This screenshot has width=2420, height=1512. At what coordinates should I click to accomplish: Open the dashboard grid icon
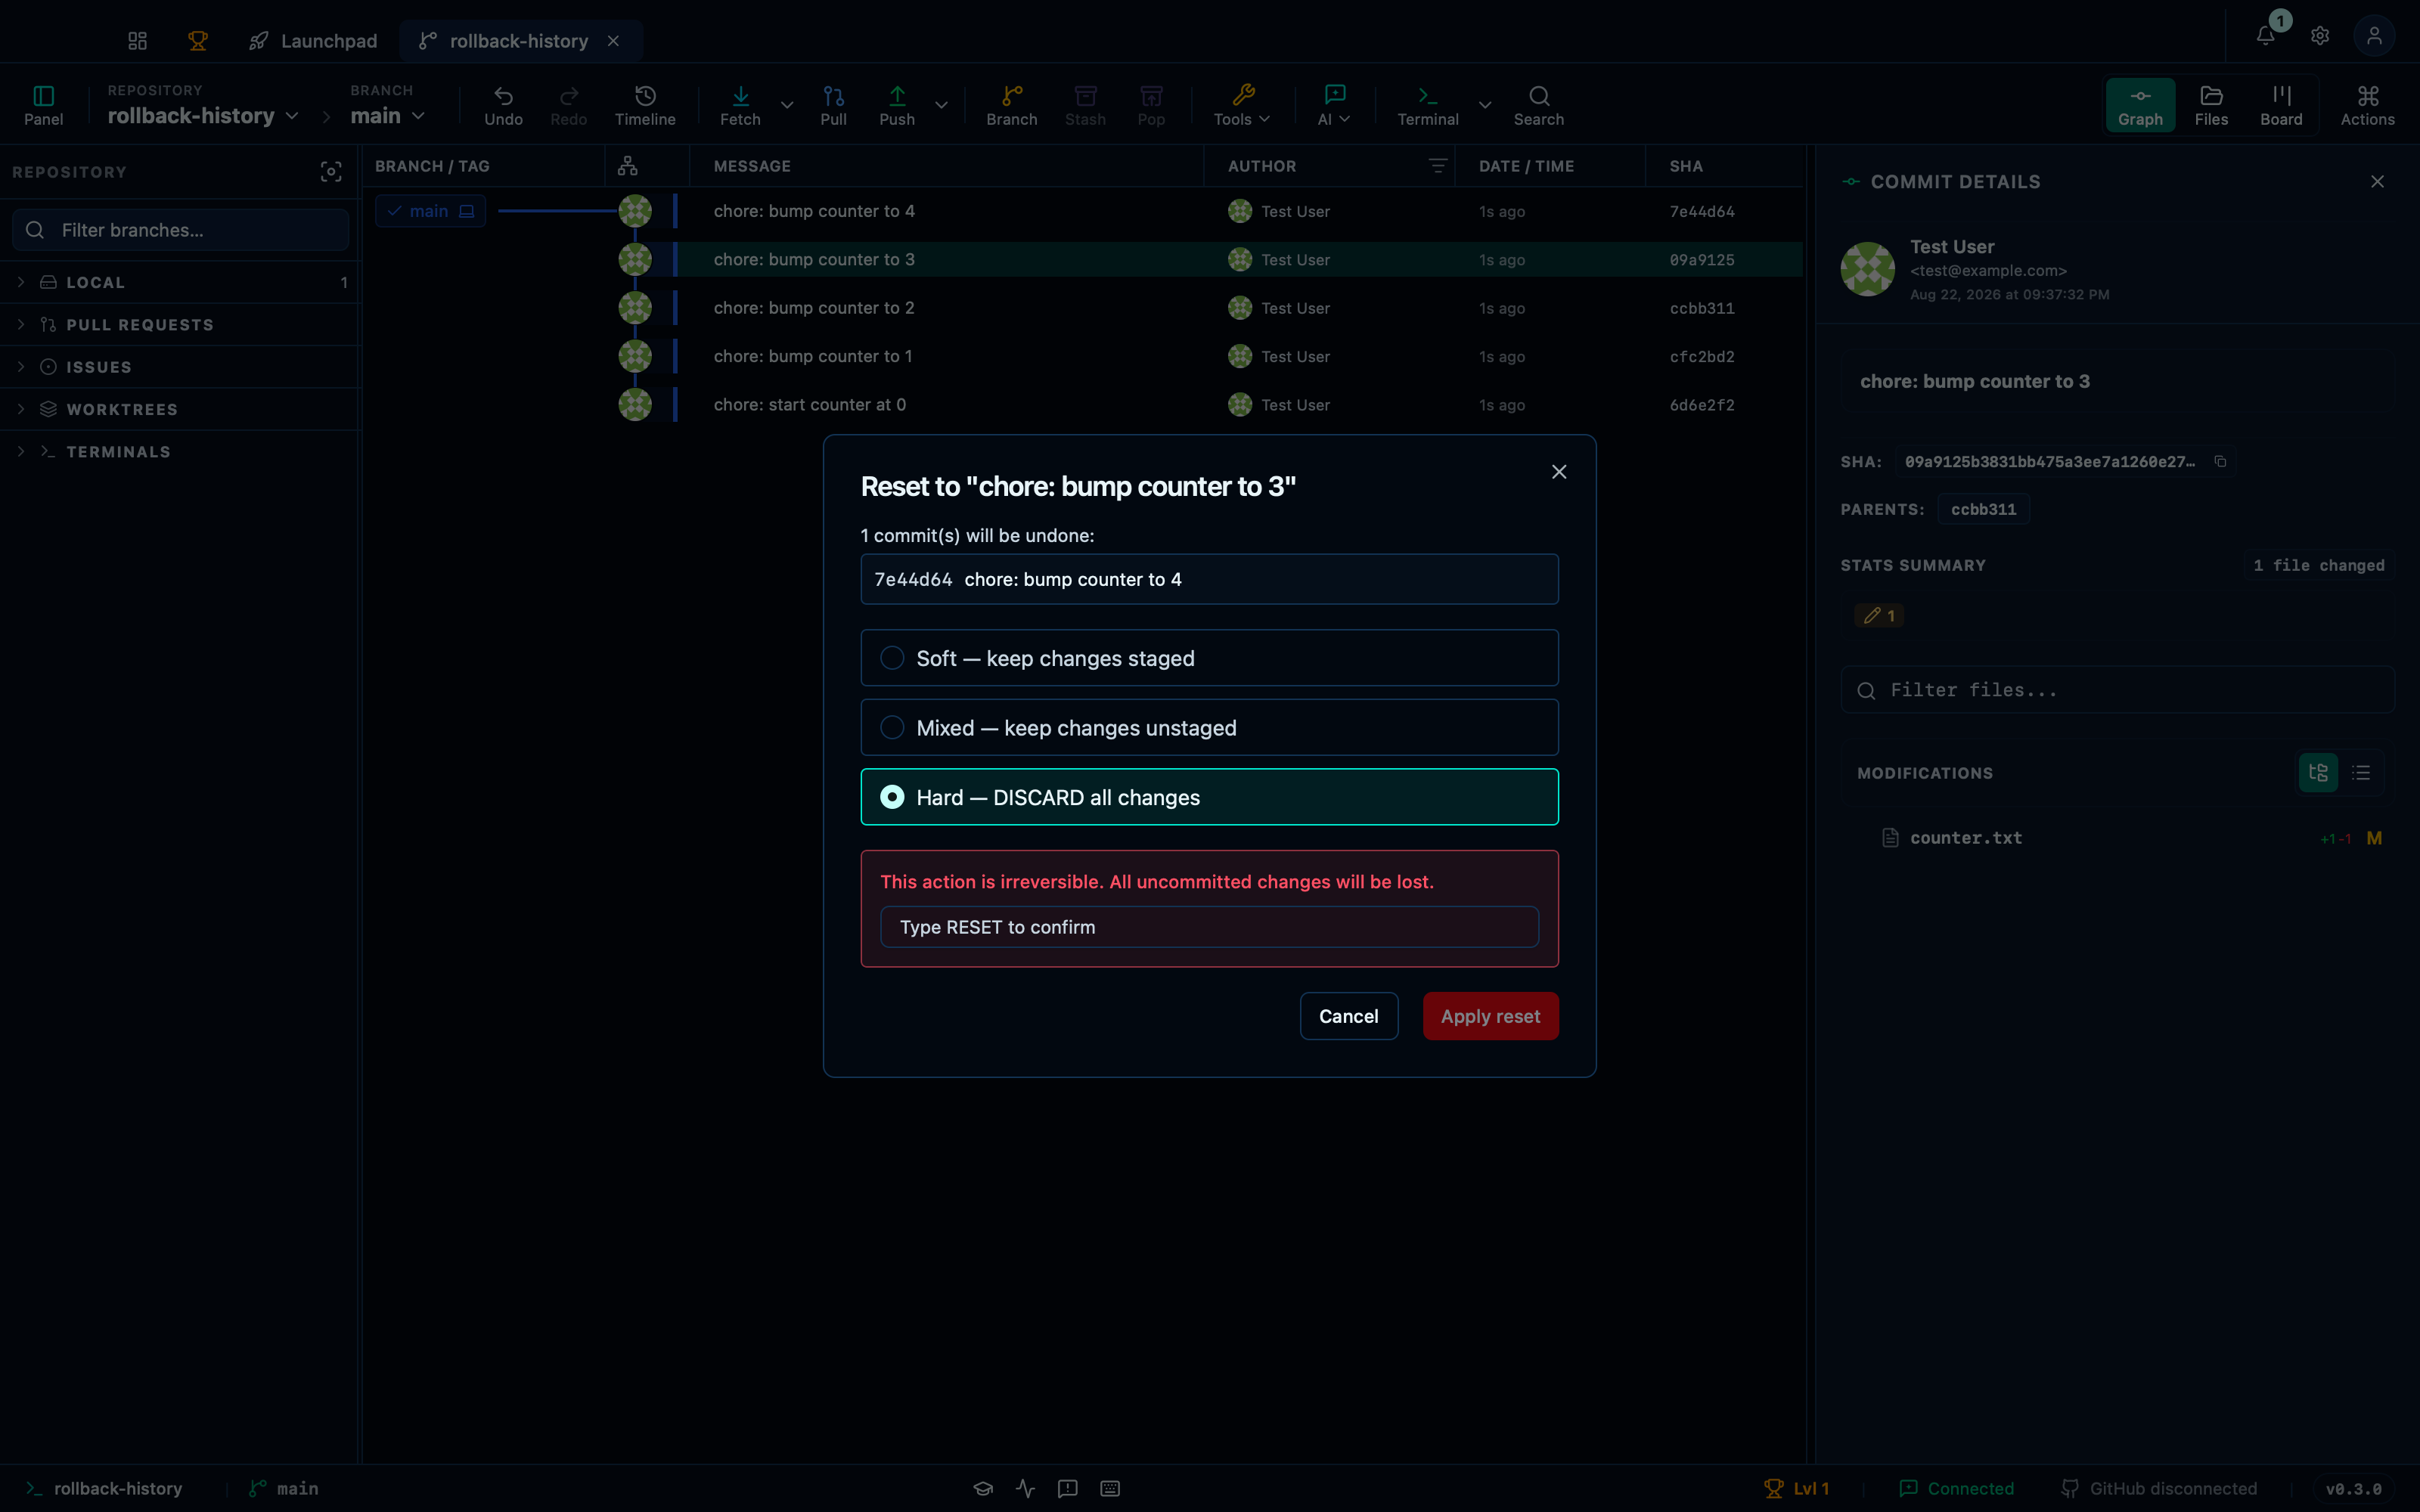138,41
